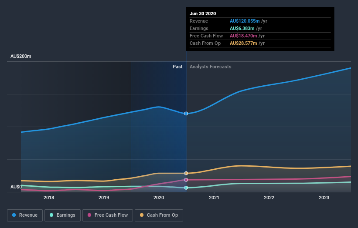The width and height of the screenshot is (358, 228).
Task: Select the 2018 x-axis label
Action: click(49, 198)
